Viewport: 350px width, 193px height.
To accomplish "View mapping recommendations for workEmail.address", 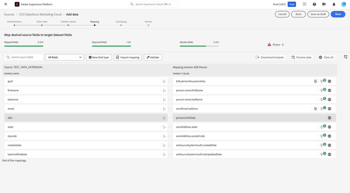I will pos(323,108).
